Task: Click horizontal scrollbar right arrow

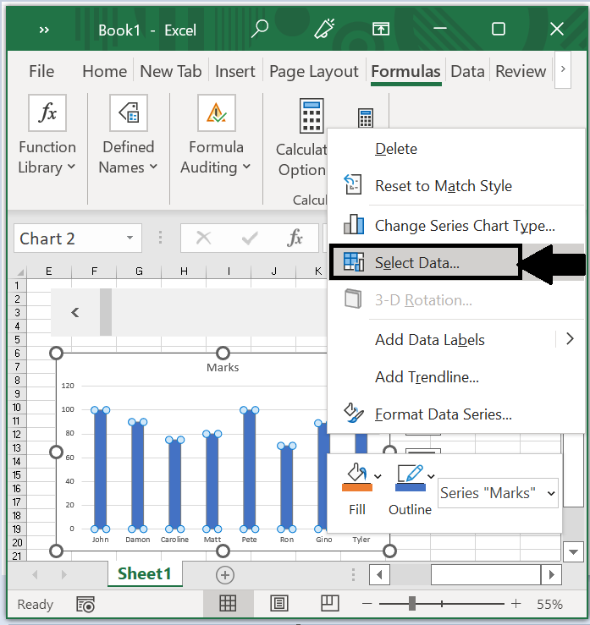Action: point(552,575)
